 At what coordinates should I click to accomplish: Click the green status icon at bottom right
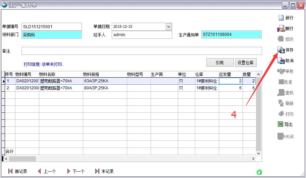point(259,172)
